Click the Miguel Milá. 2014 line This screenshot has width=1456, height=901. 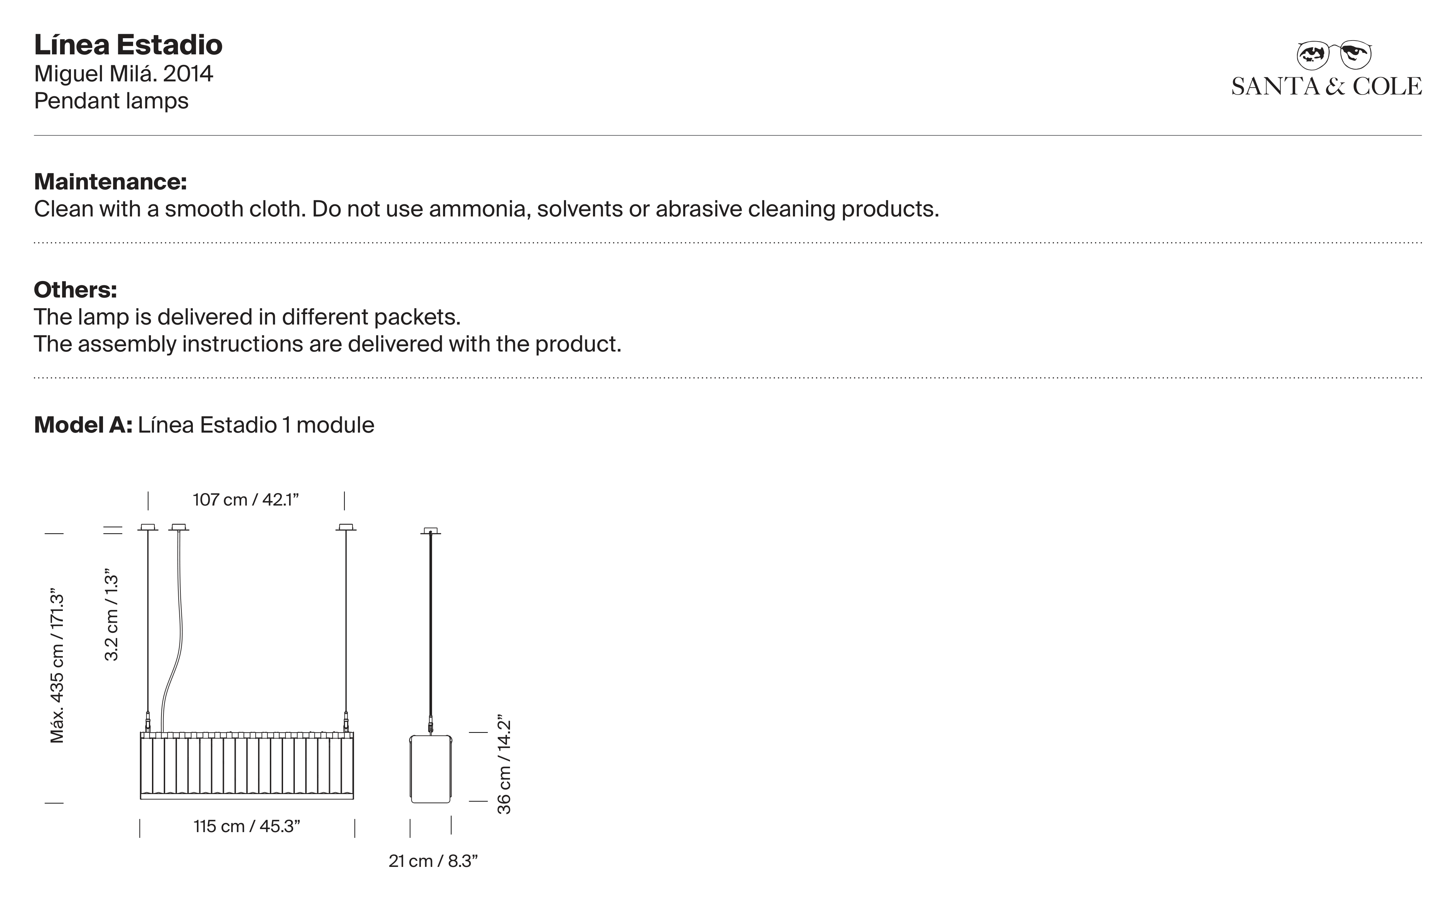pos(123,74)
